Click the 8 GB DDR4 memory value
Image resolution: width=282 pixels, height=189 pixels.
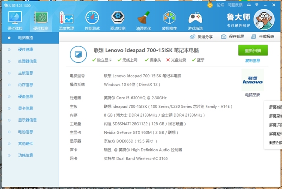pyautogui.click(x=154, y=115)
